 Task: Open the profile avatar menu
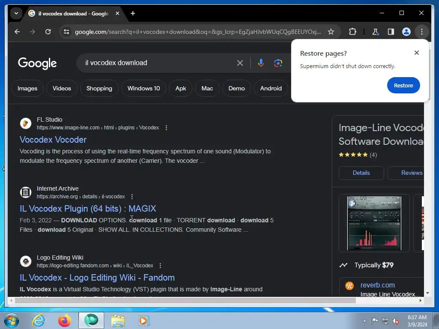[x=406, y=32]
